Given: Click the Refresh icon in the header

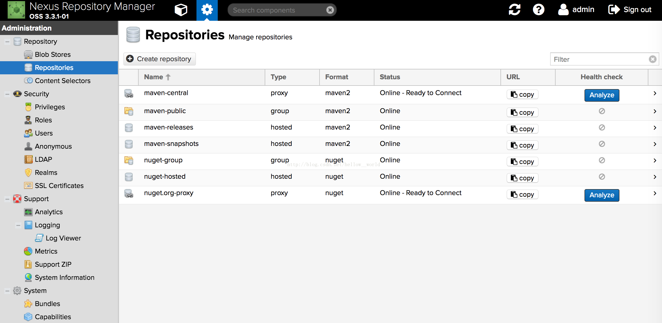Looking at the screenshot, I should pos(514,10).
